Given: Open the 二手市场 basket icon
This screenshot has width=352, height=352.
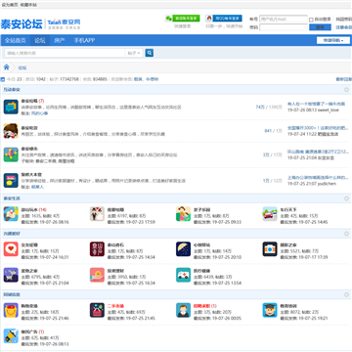Looking at the screenshot, I should coord(97,310).
